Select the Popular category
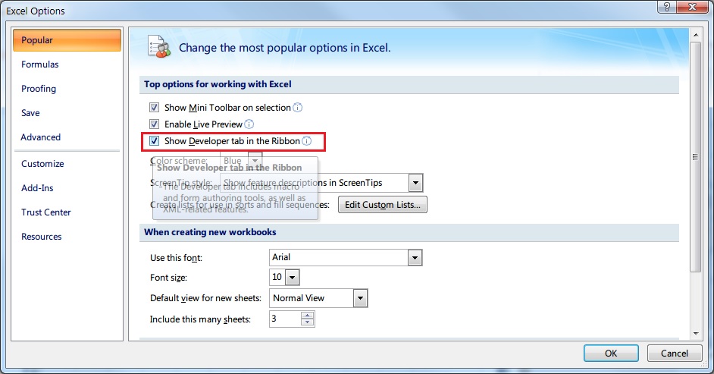Image resolution: width=714 pixels, height=374 pixels. click(67, 40)
